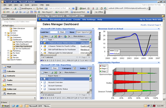The width and height of the screenshot is (166, 108).
Task: Click the print icon in SQL Reporting toolbar
Action: (x=52, y=73)
